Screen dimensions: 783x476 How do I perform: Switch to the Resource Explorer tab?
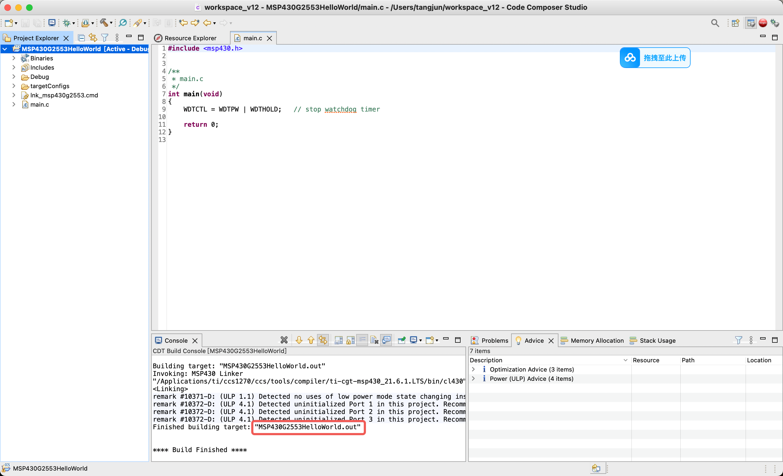coord(190,38)
